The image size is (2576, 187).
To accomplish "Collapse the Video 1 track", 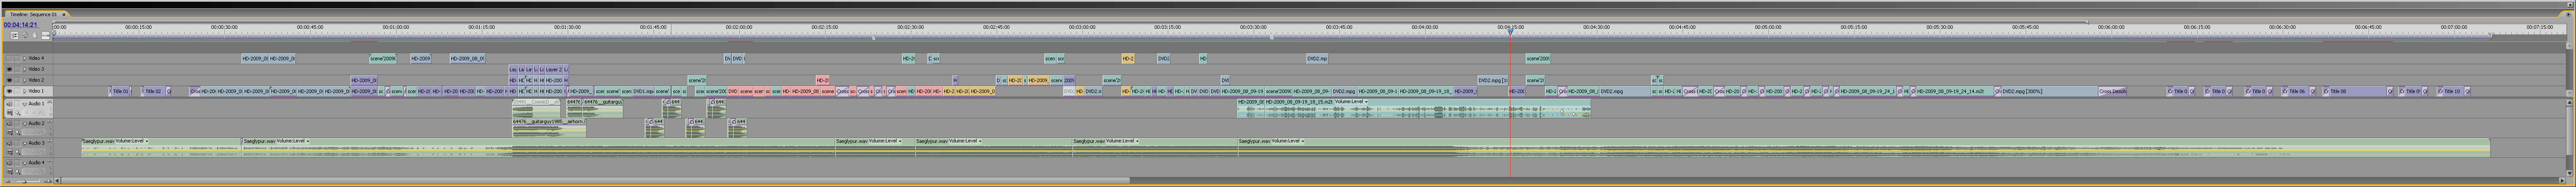I will (x=24, y=91).
